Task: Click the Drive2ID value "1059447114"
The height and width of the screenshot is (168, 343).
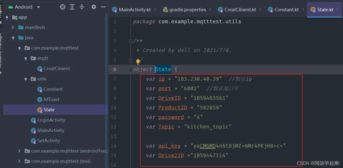Action: point(209,156)
